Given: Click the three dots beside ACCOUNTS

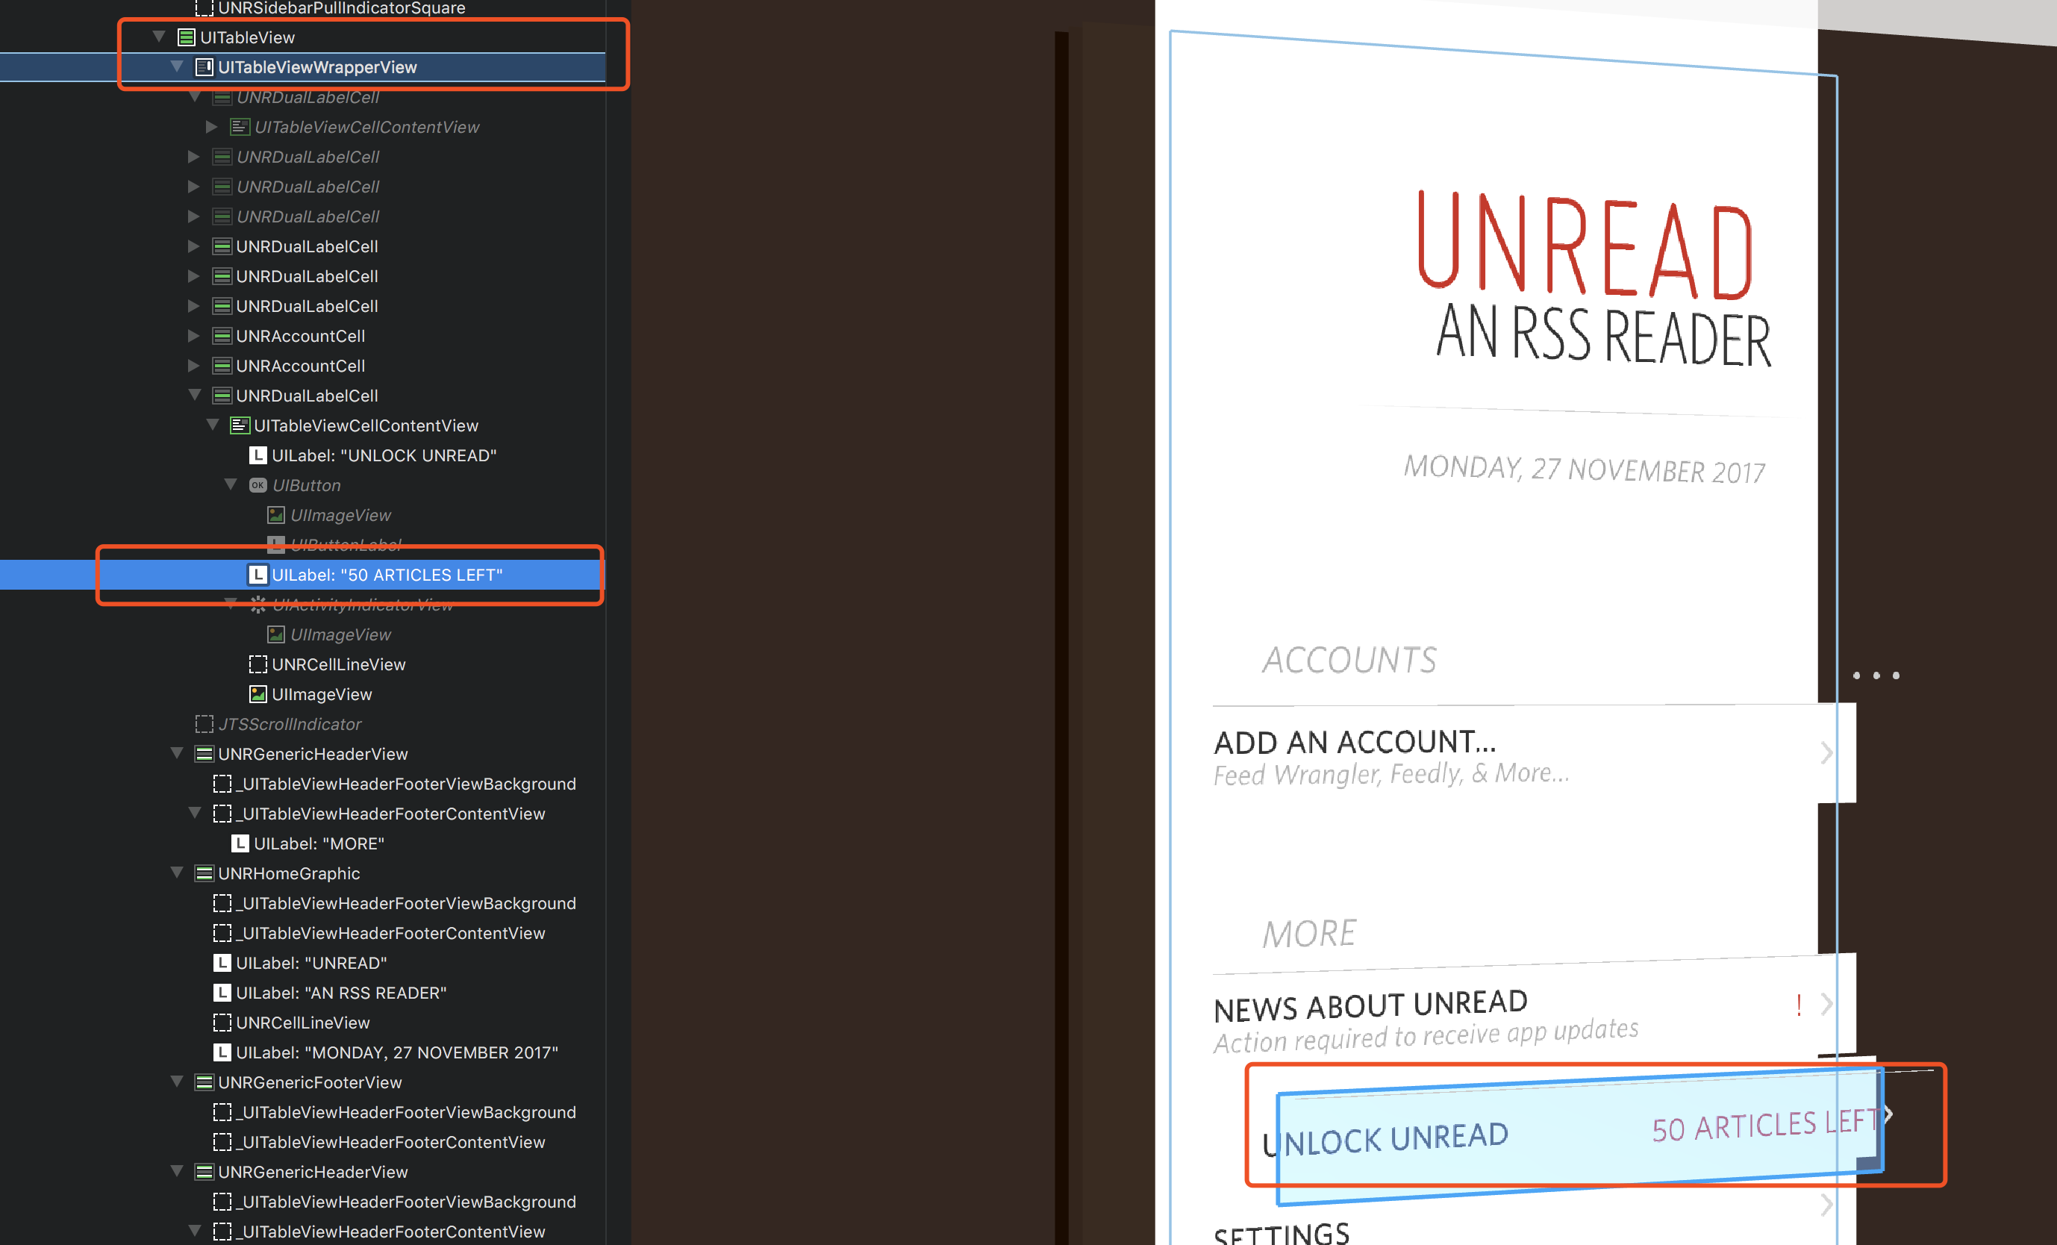Looking at the screenshot, I should (1875, 675).
